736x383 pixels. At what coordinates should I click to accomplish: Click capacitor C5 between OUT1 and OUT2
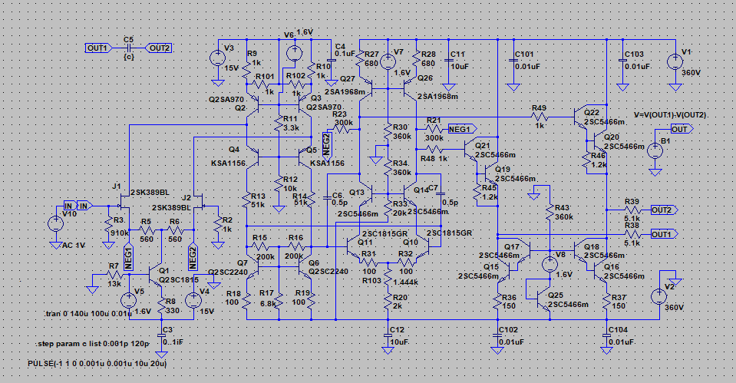pyautogui.click(x=128, y=48)
